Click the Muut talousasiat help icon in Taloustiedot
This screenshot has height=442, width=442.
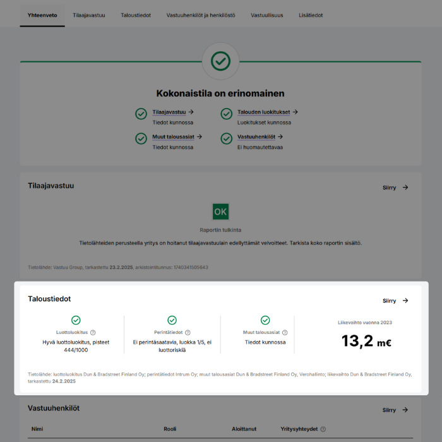coord(285,333)
